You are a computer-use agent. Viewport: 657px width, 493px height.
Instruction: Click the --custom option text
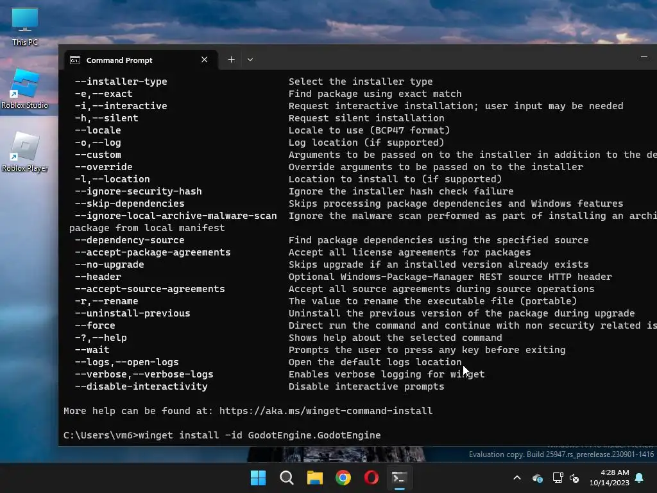point(98,155)
